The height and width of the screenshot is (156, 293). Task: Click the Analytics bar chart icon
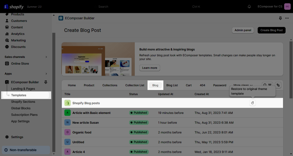(x=7, y=34)
